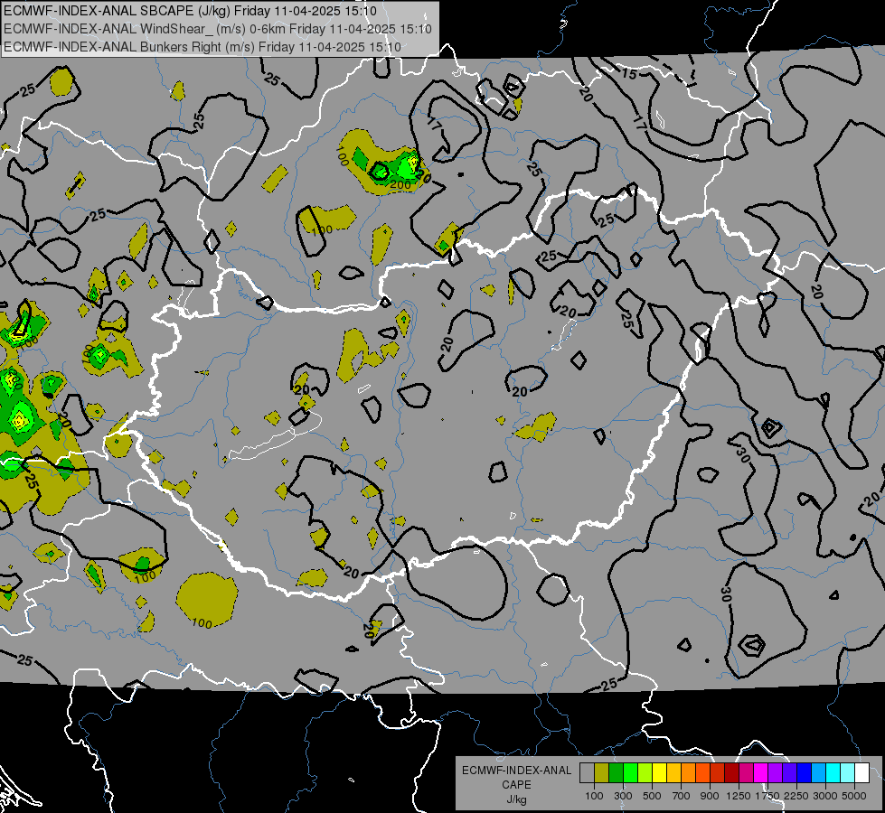Viewport: 885px width, 813px height.
Task: Click the SBCAPE (J/kg) title line
Action: (190, 11)
